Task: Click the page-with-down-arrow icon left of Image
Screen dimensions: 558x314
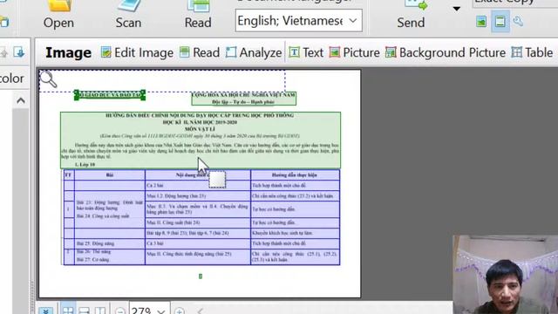Action: click(x=19, y=52)
